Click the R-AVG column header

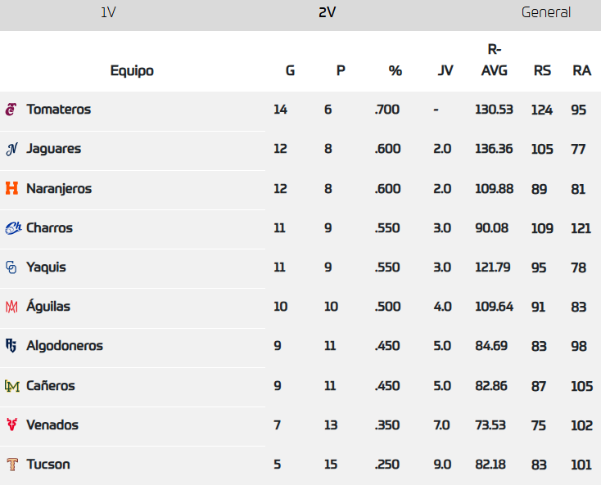[x=494, y=61]
